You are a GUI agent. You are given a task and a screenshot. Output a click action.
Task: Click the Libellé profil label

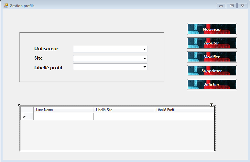click(x=48, y=68)
